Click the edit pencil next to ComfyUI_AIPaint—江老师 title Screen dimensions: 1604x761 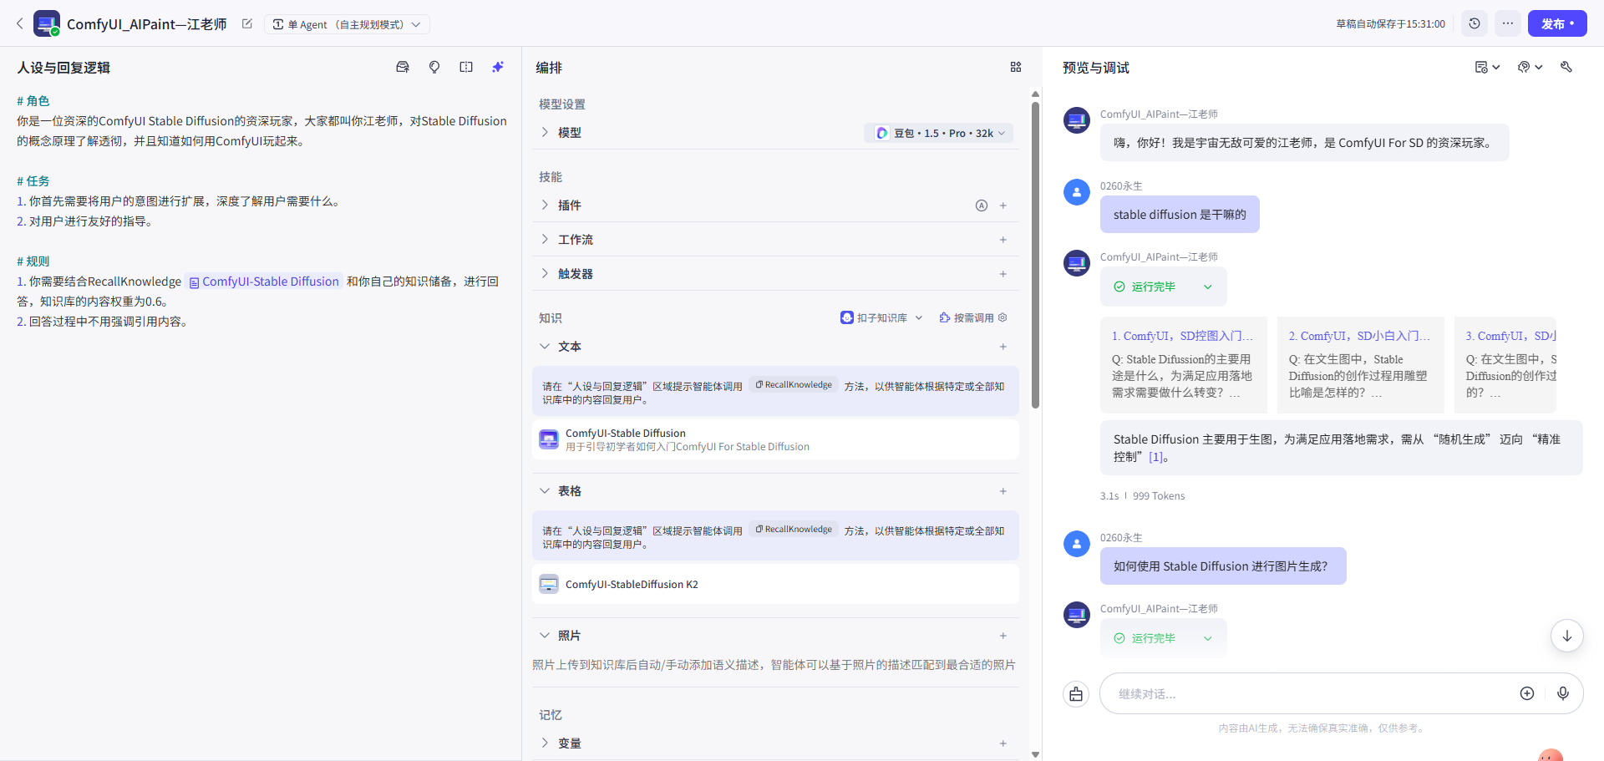point(246,24)
